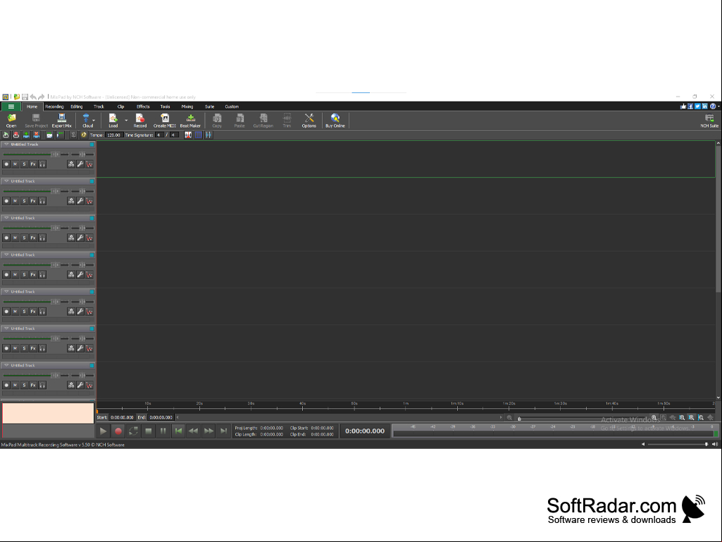Click the Fx button on third Untitled Track
Viewport: 722px width, 542px height.
pos(33,238)
